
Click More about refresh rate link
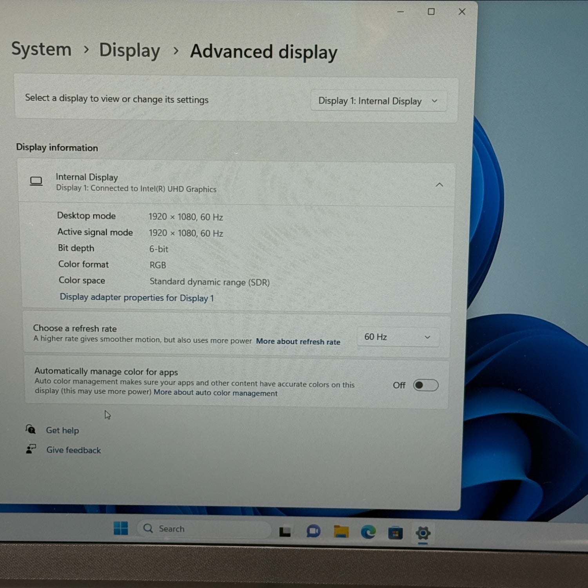click(x=298, y=341)
